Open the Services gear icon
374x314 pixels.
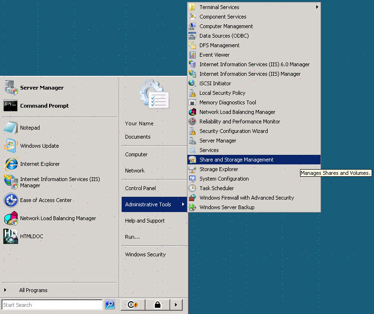click(192, 150)
